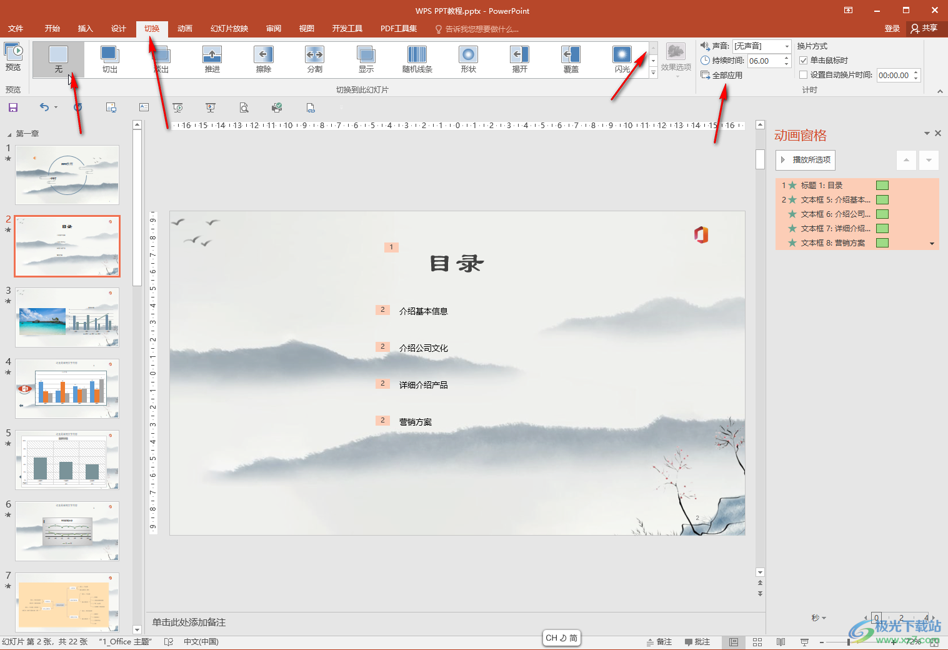Switch to reading view
This screenshot has height=650, width=948.
tap(781, 642)
